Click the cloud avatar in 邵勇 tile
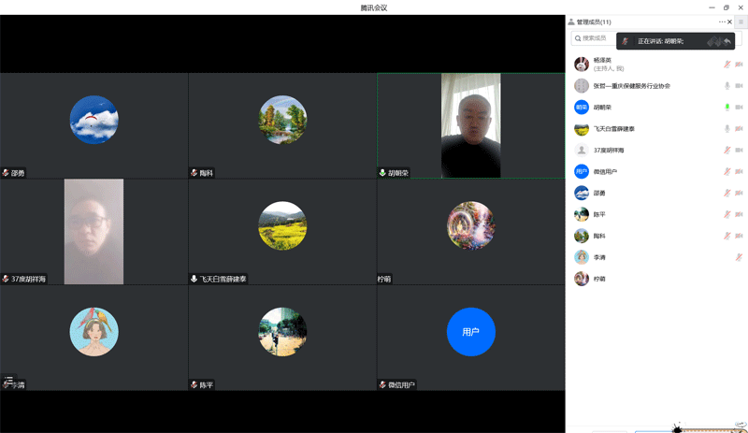 (x=94, y=120)
